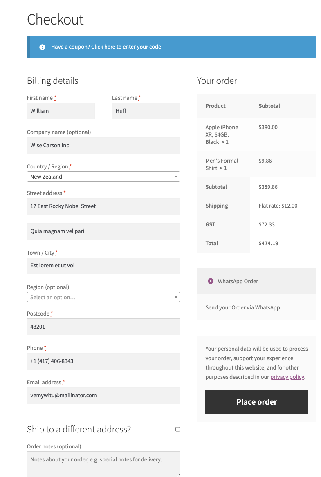Click the Checkout page title
The image size is (321, 477).
coord(55,20)
